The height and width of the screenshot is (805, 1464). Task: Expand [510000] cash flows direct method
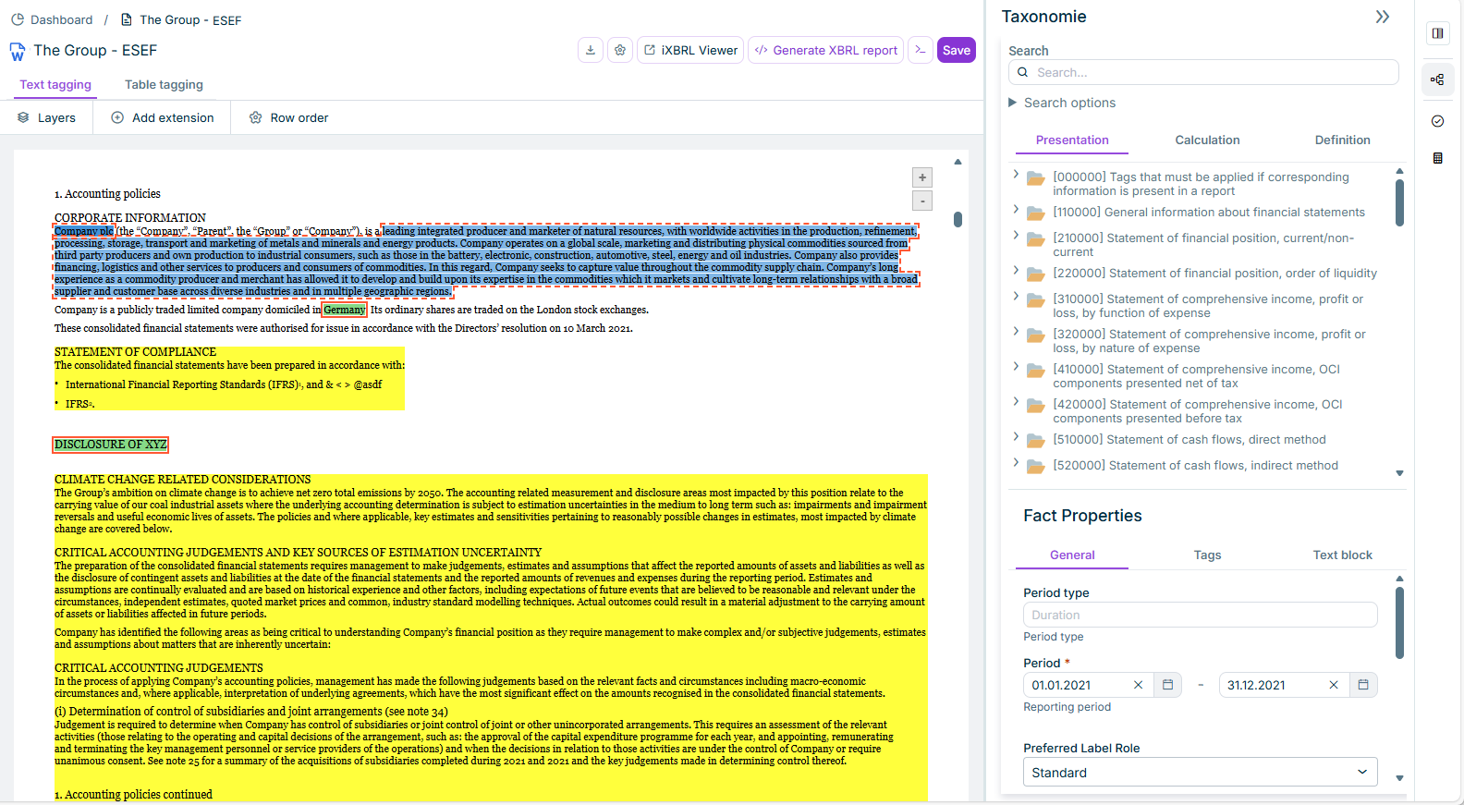click(1016, 436)
